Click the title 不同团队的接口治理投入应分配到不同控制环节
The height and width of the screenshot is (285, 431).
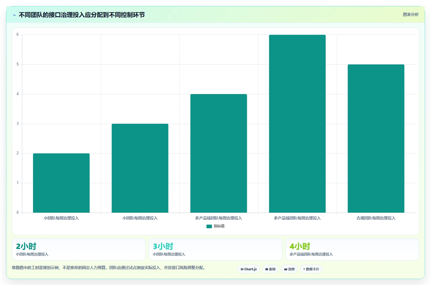[82, 15]
